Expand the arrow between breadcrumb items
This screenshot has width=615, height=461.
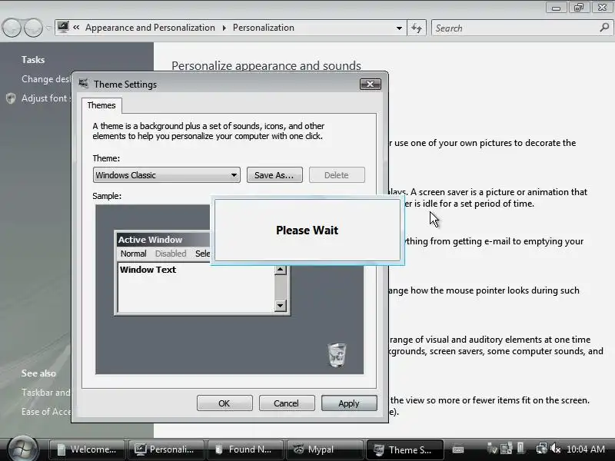pos(224,28)
